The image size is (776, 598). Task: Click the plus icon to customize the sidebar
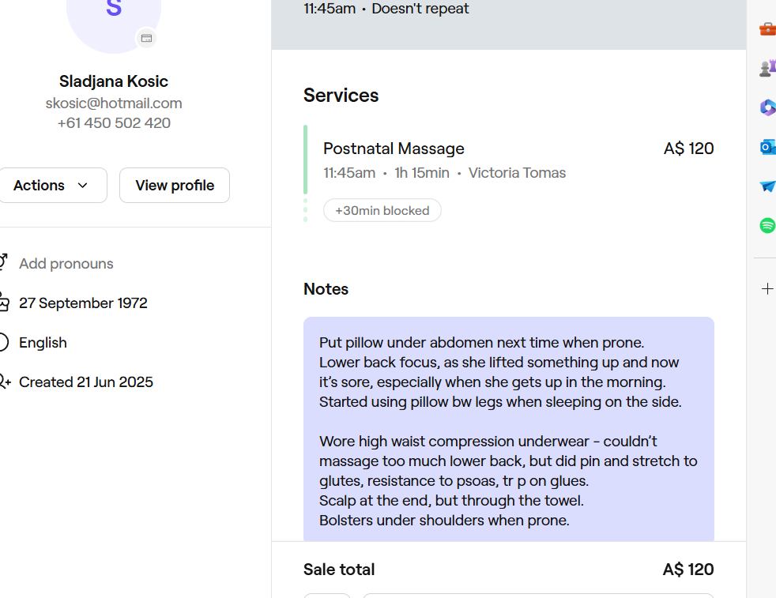tap(767, 289)
